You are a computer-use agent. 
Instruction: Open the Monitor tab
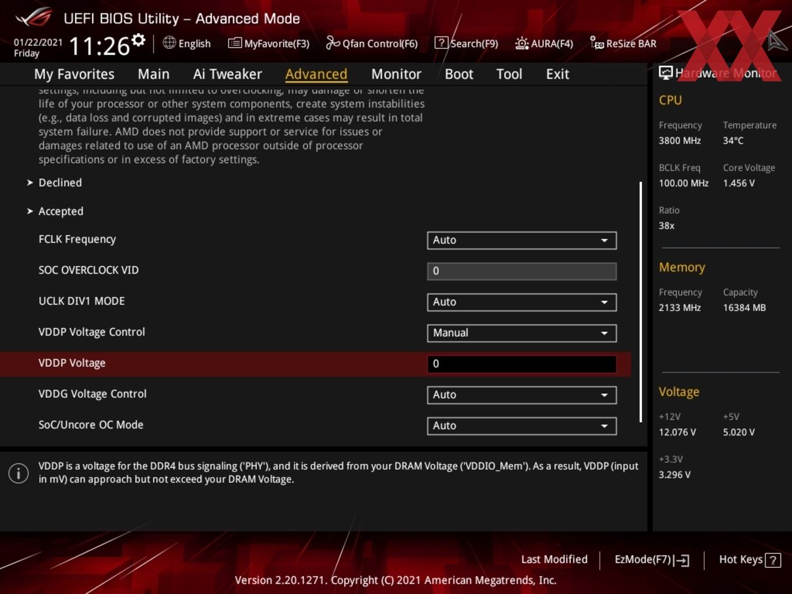click(x=396, y=74)
